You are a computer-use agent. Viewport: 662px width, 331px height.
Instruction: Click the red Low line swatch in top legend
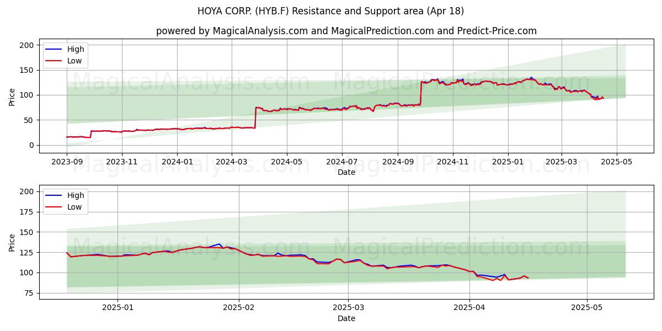click(x=53, y=61)
